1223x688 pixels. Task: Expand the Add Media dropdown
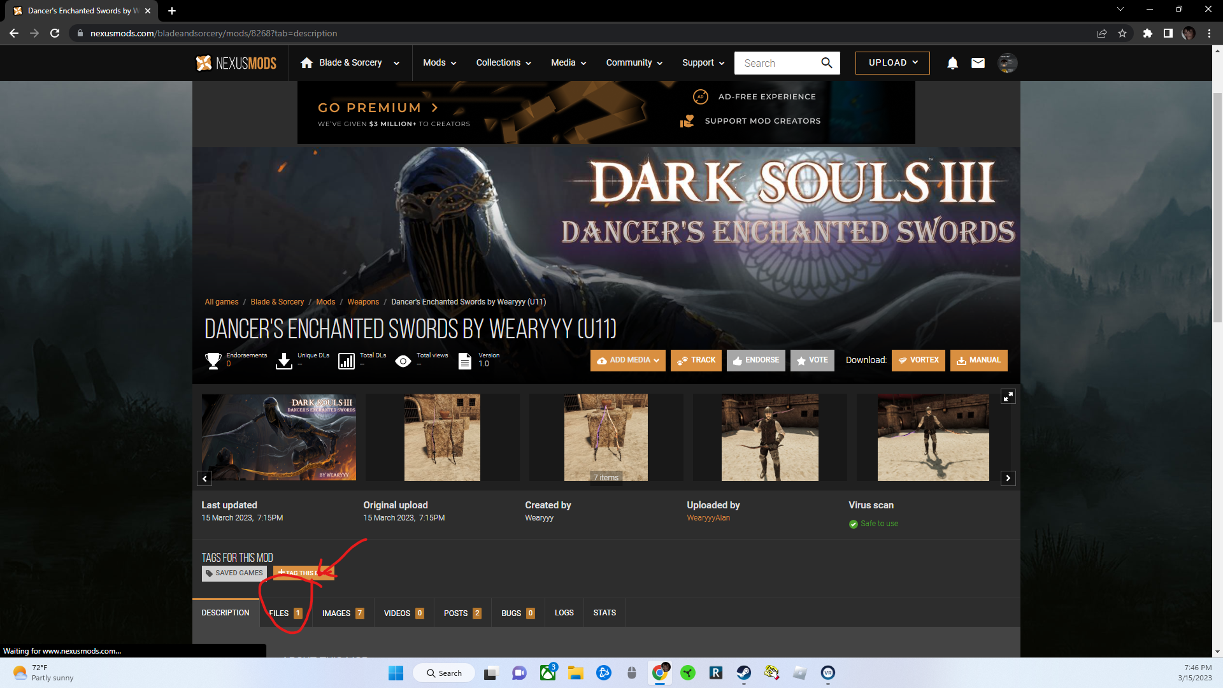[627, 360]
